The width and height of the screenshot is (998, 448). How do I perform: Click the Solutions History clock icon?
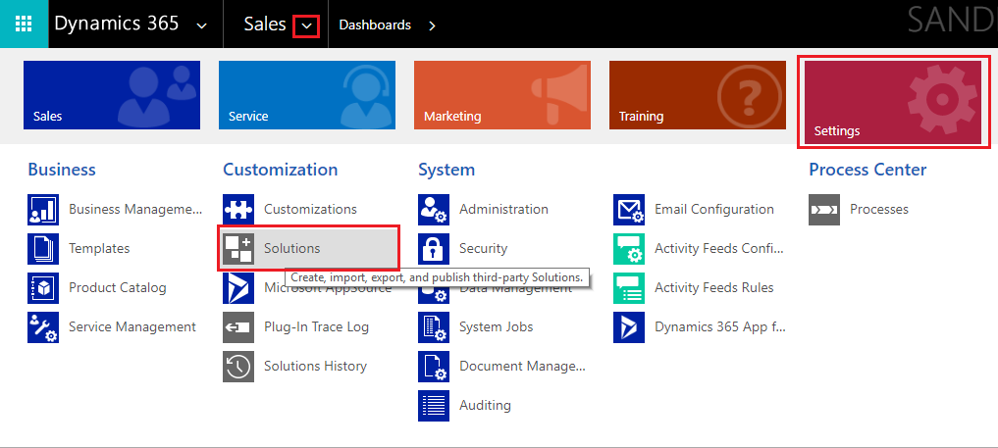[x=238, y=367]
